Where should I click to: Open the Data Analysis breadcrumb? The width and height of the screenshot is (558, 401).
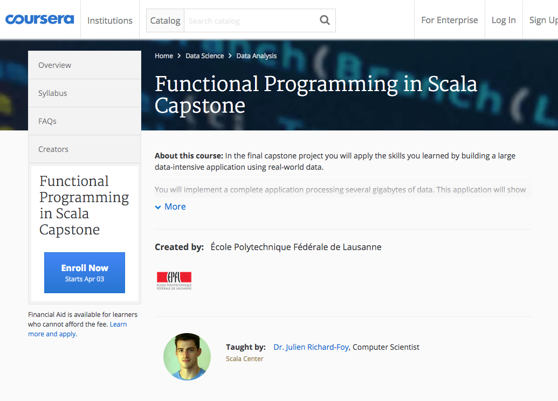click(x=257, y=56)
